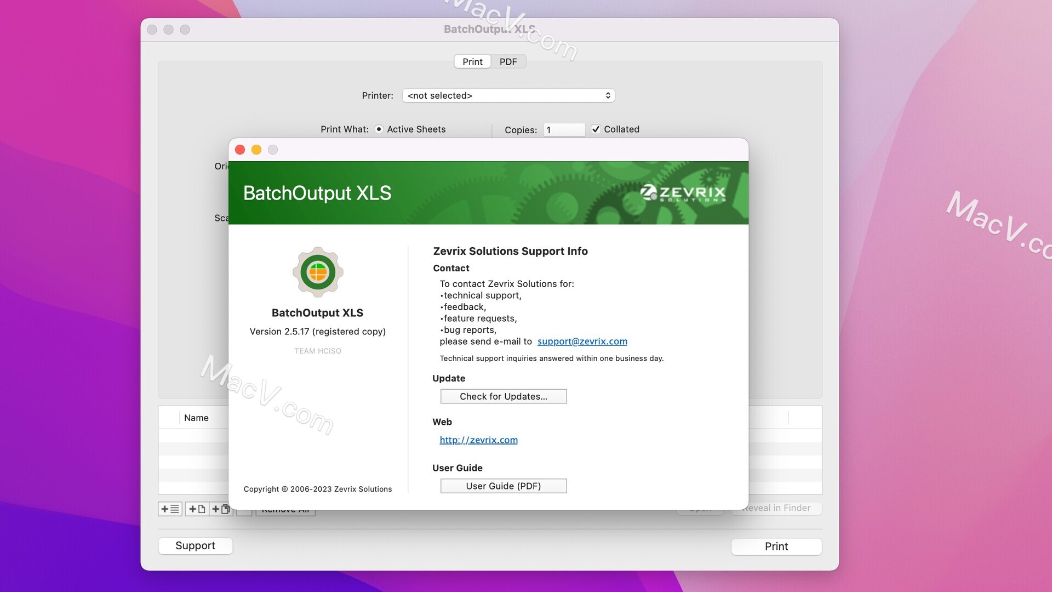Click the support@zevrix.com email link
Viewport: 1052px width, 592px height.
click(x=582, y=341)
